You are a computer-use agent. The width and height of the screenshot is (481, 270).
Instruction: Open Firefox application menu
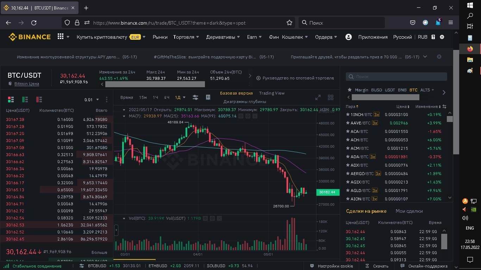451,22
